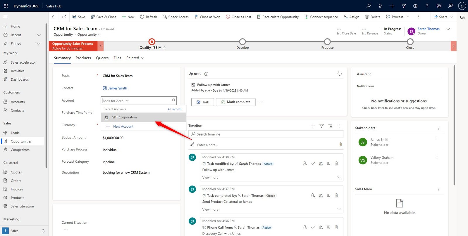Go back using the back arrow
Image resolution: width=468 pixels, height=236 pixels.
click(x=54, y=17)
